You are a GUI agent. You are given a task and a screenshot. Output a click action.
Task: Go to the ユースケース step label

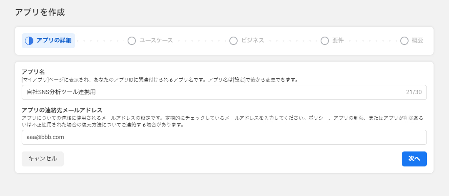coord(156,40)
